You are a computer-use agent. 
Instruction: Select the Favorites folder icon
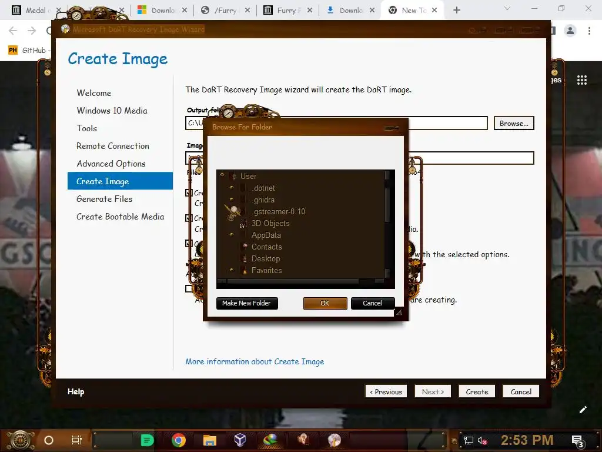point(245,271)
